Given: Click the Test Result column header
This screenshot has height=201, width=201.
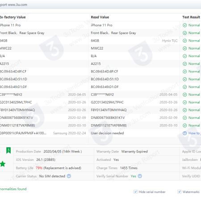Looking at the screenshot, I should coord(191,17).
